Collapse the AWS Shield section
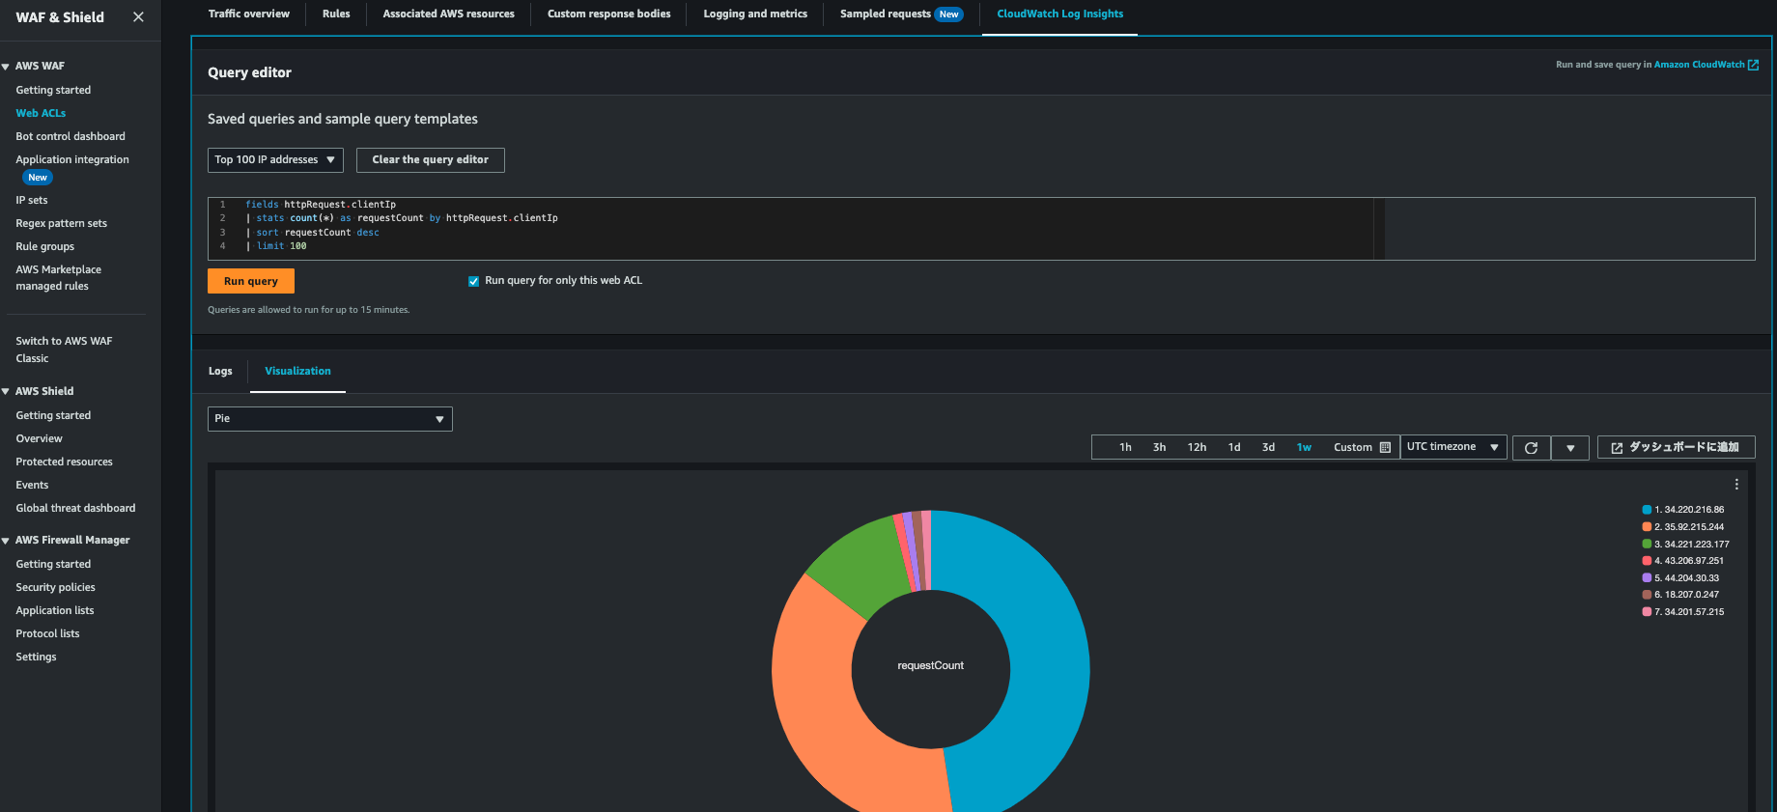The width and height of the screenshot is (1777, 812). coord(6,392)
